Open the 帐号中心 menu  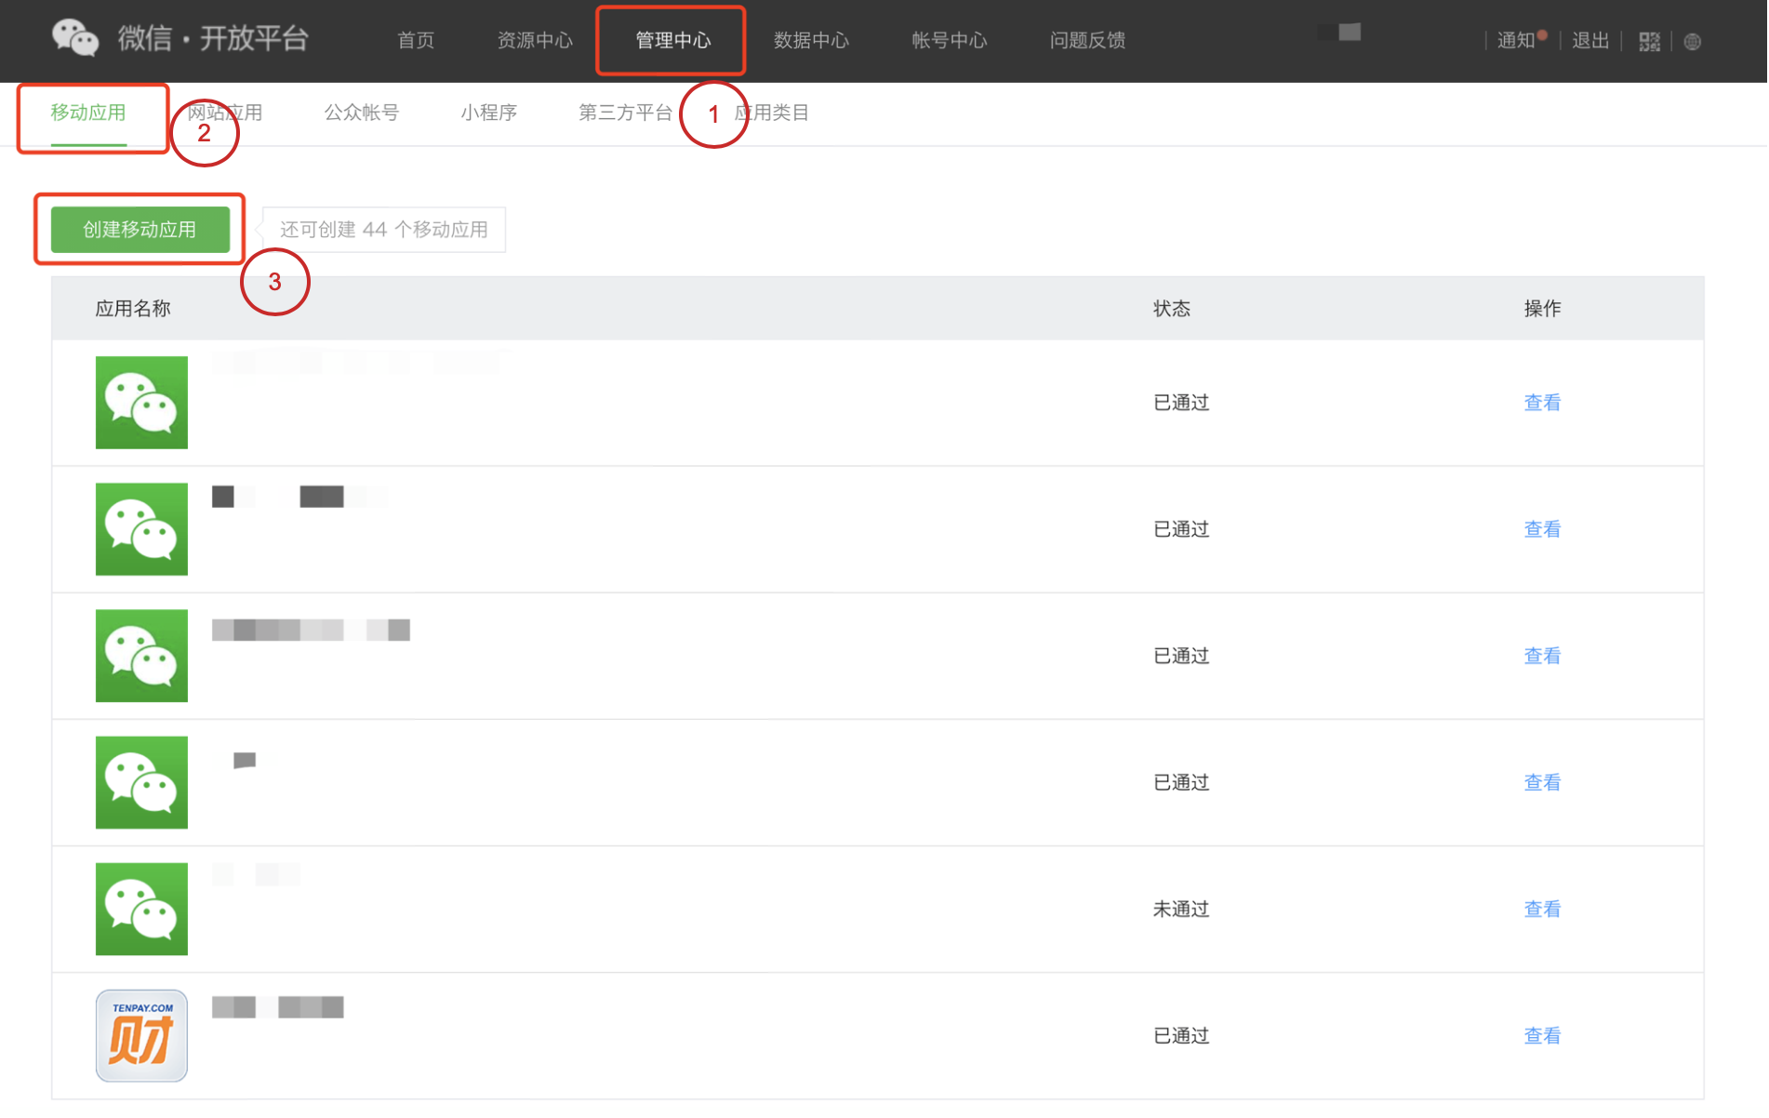(x=949, y=40)
